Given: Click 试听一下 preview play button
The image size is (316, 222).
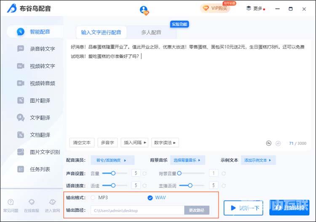Looking at the screenshot, I should click(x=243, y=208).
